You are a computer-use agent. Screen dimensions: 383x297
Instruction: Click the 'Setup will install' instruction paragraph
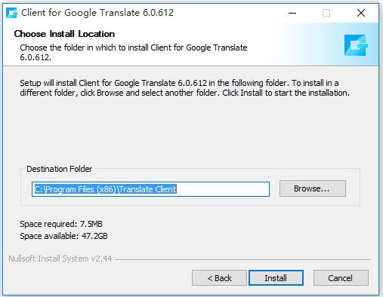tap(184, 88)
